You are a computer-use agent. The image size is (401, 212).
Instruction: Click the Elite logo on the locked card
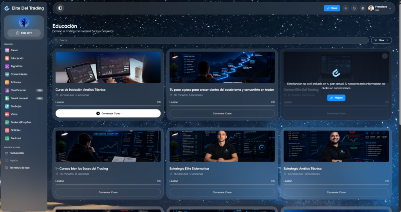click(336, 73)
